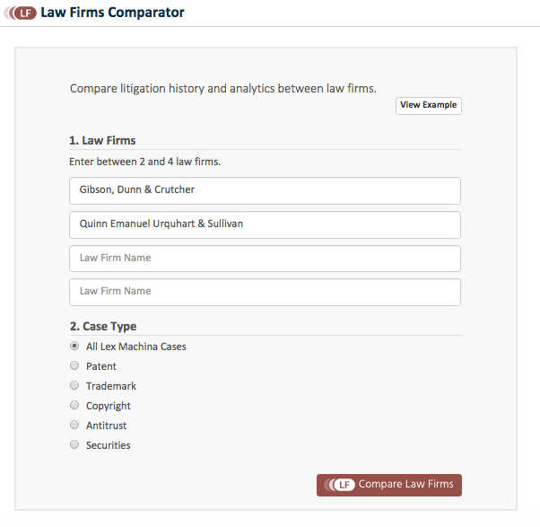Image resolution: width=540 pixels, height=527 pixels.
Task: Click the Gibson, Dunn & Crutcher field
Action: (265, 190)
